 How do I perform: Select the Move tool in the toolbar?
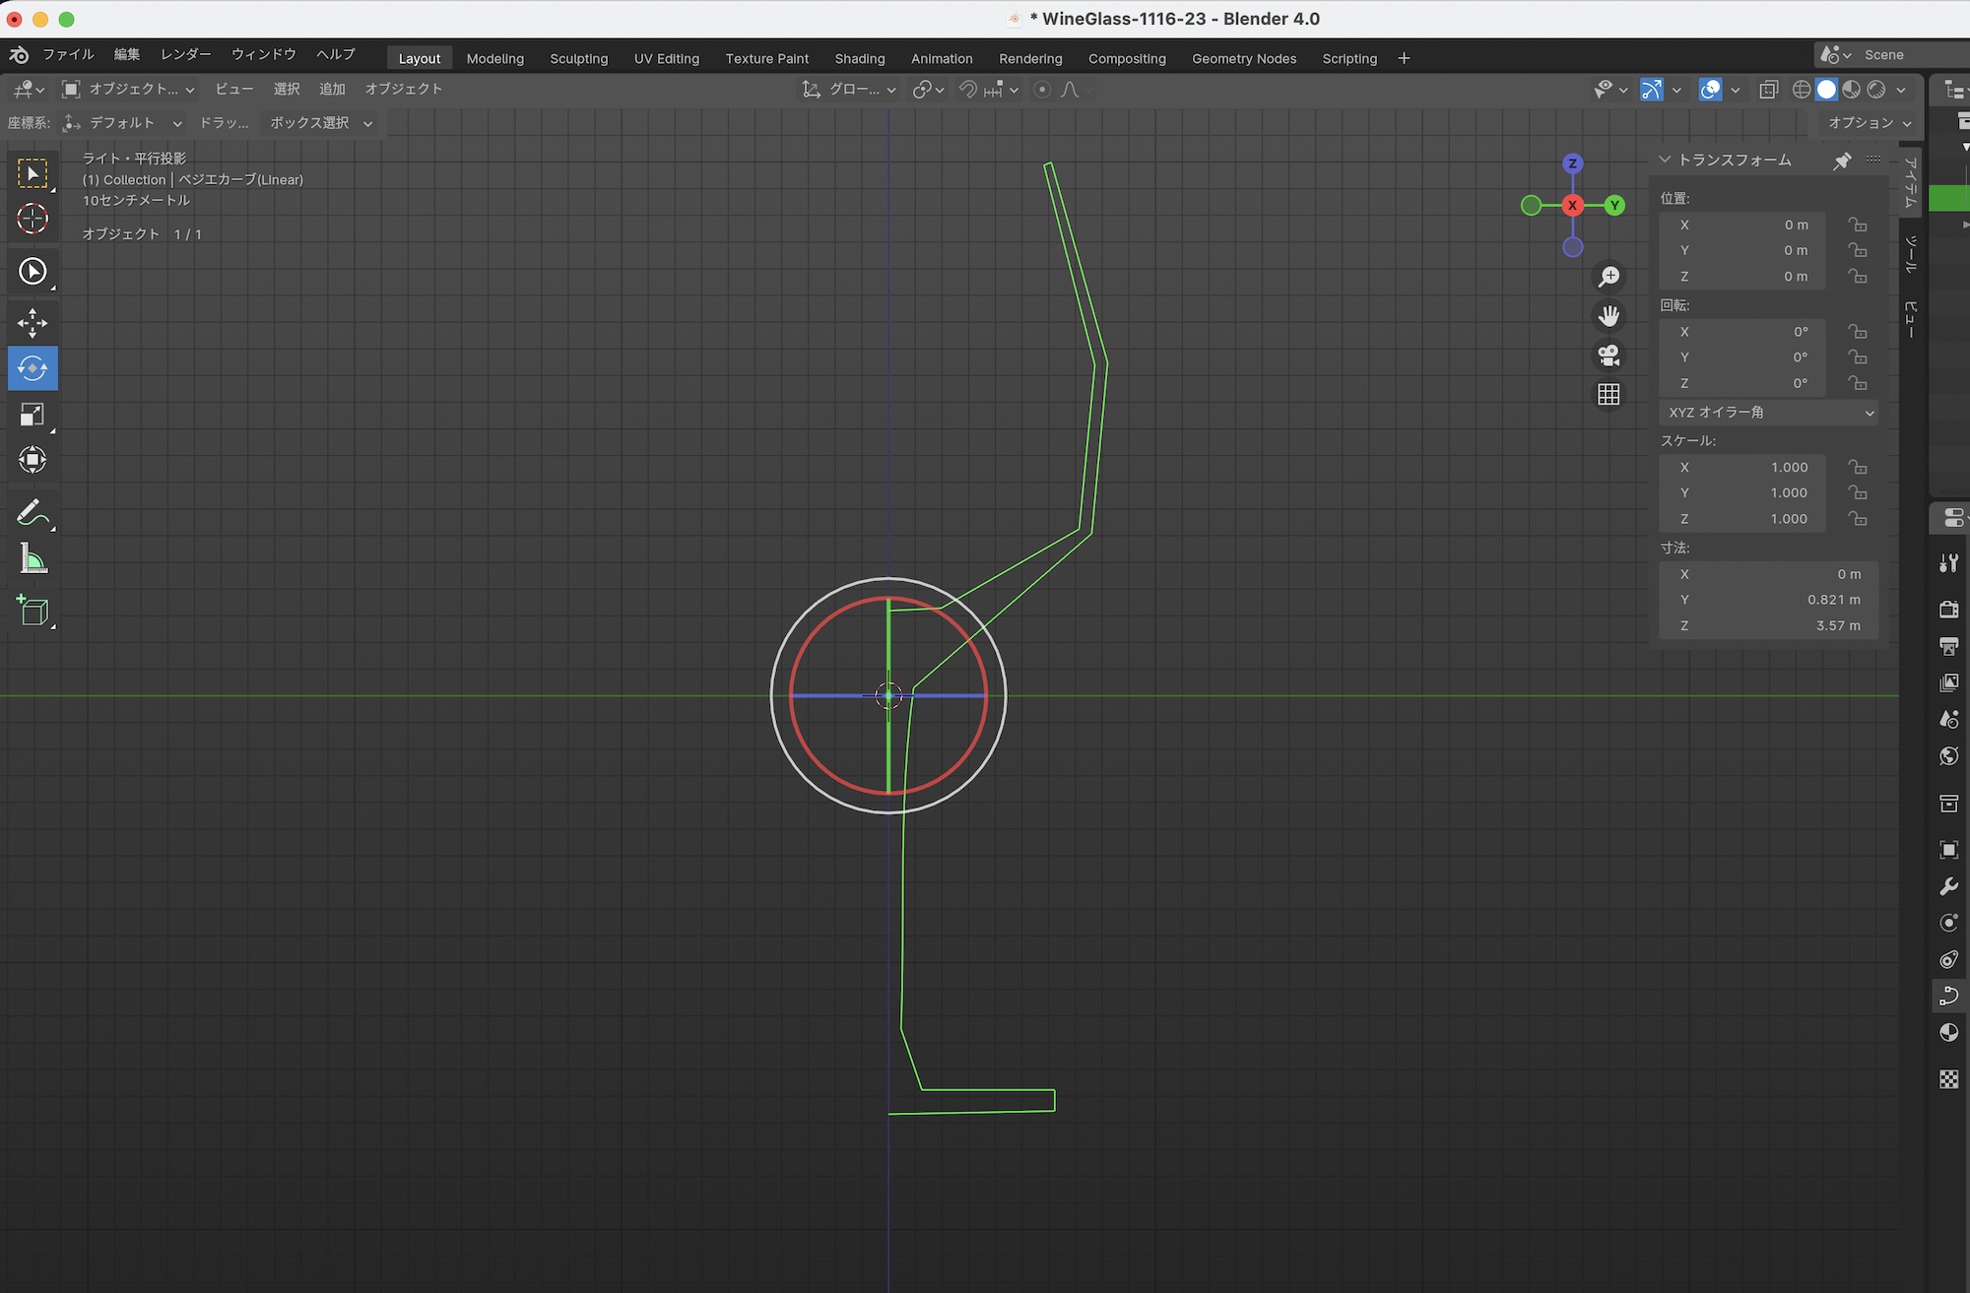(x=33, y=323)
